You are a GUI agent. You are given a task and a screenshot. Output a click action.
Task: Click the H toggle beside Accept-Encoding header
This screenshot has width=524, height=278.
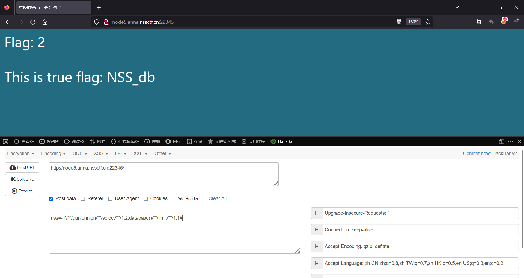(317, 246)
